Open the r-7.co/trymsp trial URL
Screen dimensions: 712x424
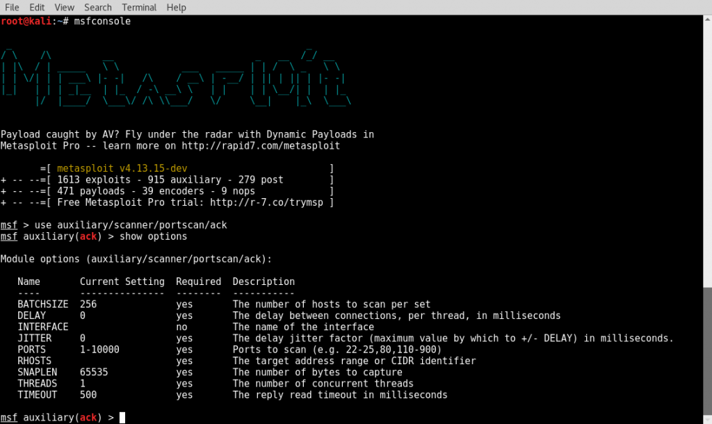[266, 202]
